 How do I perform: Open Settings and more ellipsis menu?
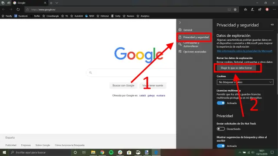pyautogui.click(x=274, y=10)
